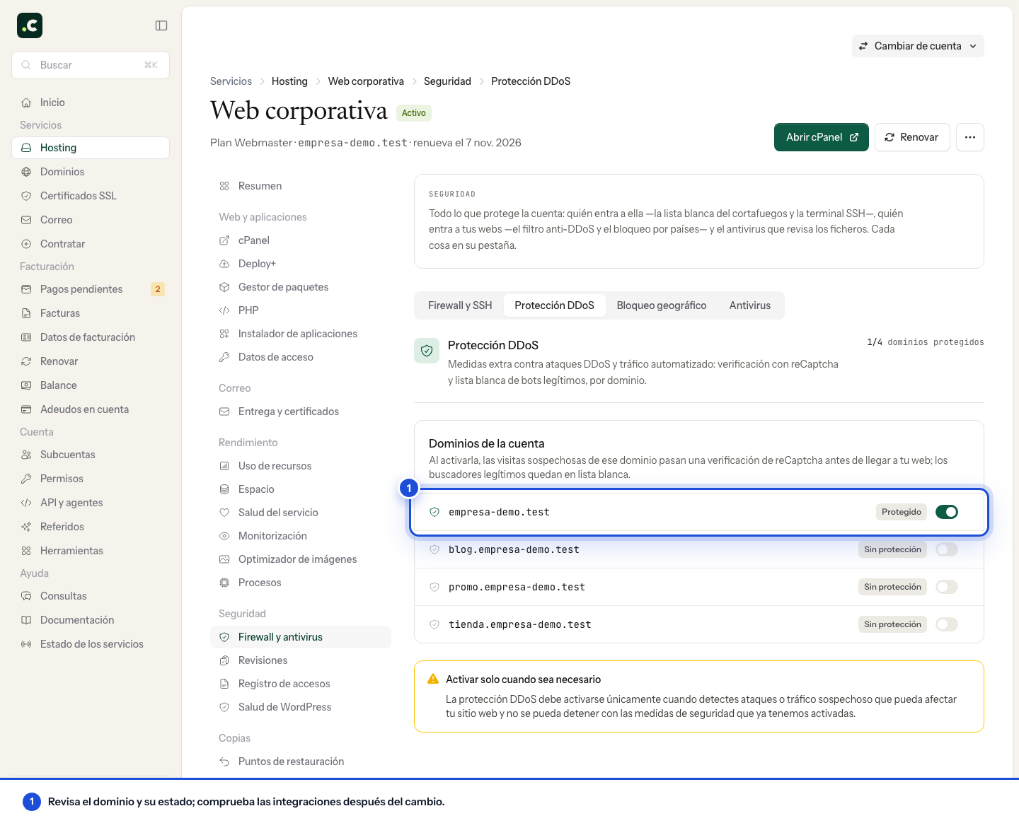
Task: Click the Puntos de restauración undo icon
Action: [224, 761]
